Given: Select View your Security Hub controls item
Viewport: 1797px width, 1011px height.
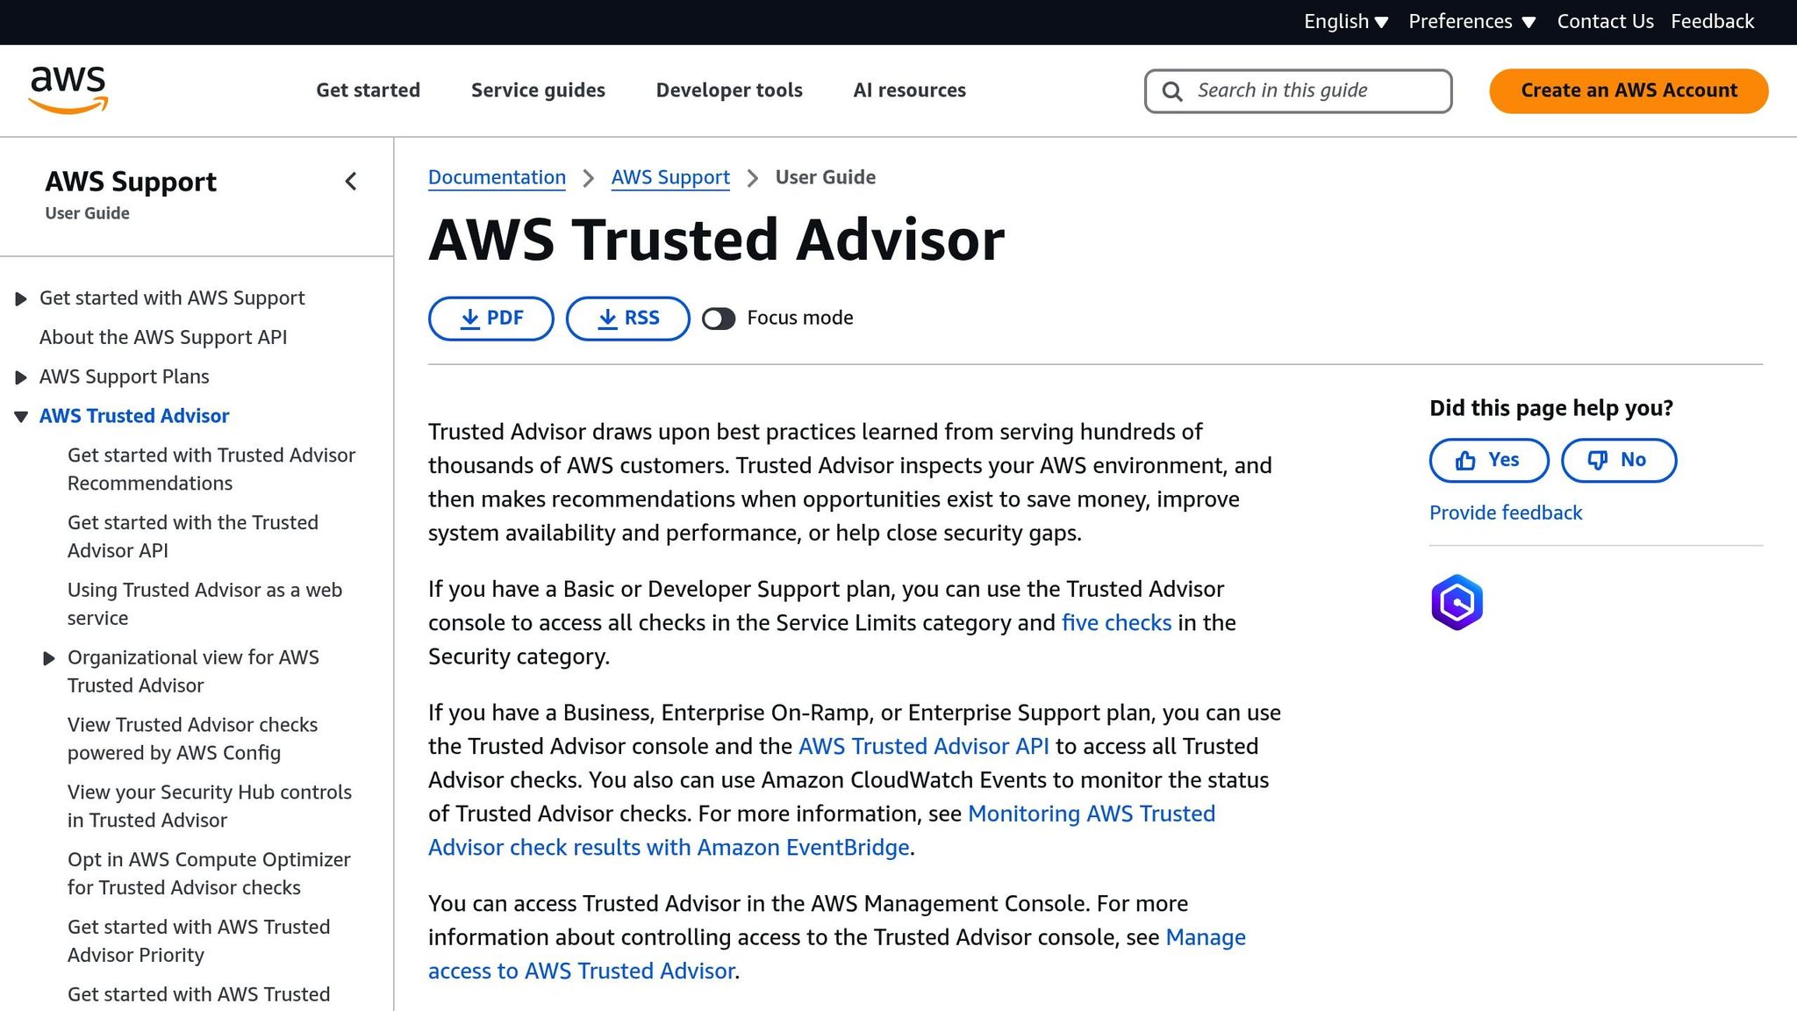Looking at the screenshot, I should pos(210,807).
